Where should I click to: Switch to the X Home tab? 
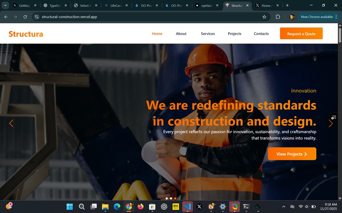click(x=267, y=5)
